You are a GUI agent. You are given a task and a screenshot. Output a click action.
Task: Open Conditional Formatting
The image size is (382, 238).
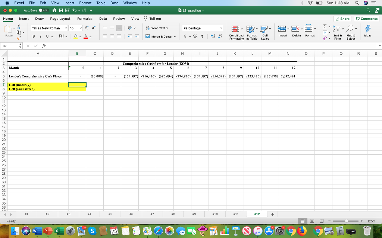(237, 33)
